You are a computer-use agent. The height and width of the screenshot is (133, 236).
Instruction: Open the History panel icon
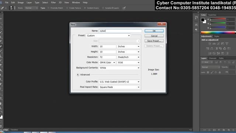[196, 18]
